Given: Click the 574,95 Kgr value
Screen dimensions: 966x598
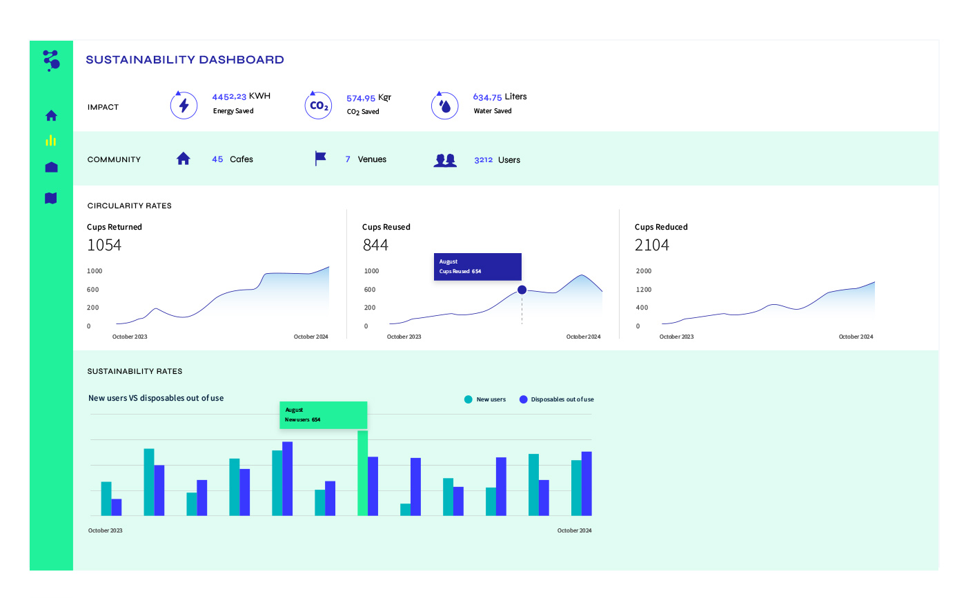Looking at the screenshot, I should pos(368,98).
